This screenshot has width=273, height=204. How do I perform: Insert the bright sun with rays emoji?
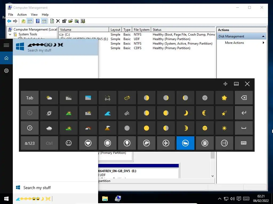(224, 128)
